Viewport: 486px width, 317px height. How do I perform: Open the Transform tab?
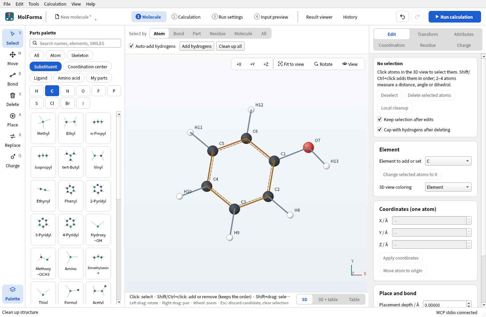tap(428, 34)
